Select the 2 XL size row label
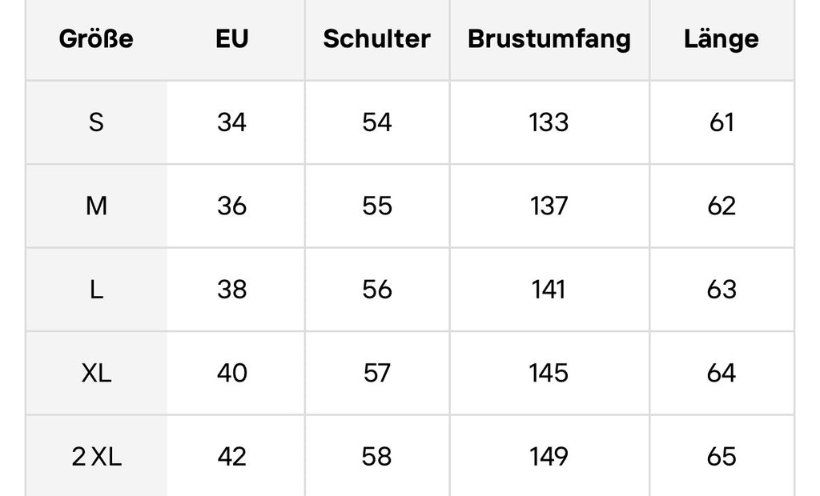Viewport: 820px width, 496px height. click(96, 457)
